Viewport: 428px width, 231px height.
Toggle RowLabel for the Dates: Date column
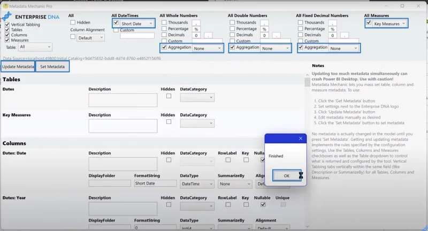[x=228, y=160]
